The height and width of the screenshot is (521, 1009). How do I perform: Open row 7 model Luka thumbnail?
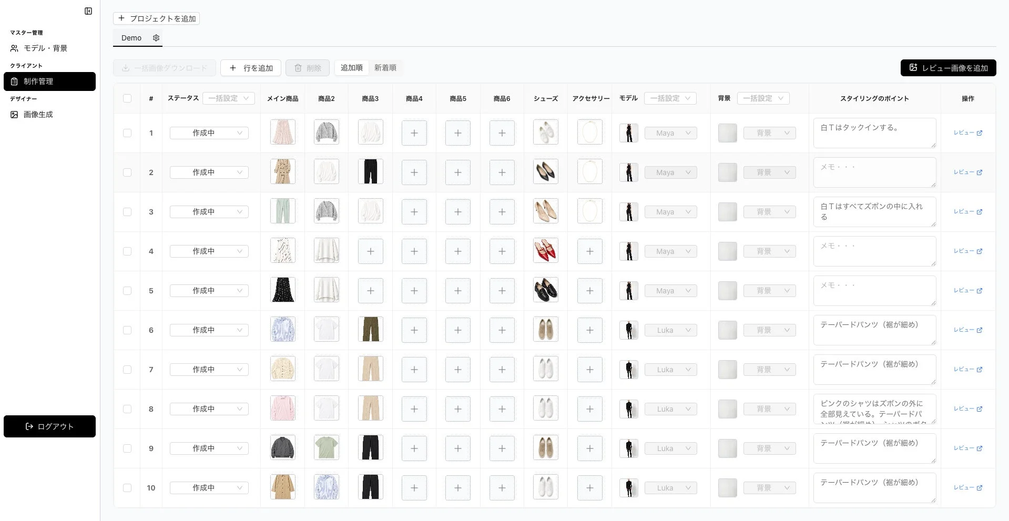pyautogui.click(x=629, y=370)
